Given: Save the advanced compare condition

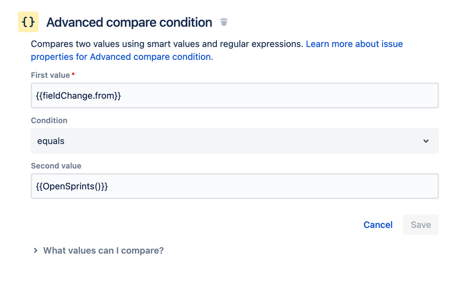Looking at the screenshot, I should pos(421,225).
